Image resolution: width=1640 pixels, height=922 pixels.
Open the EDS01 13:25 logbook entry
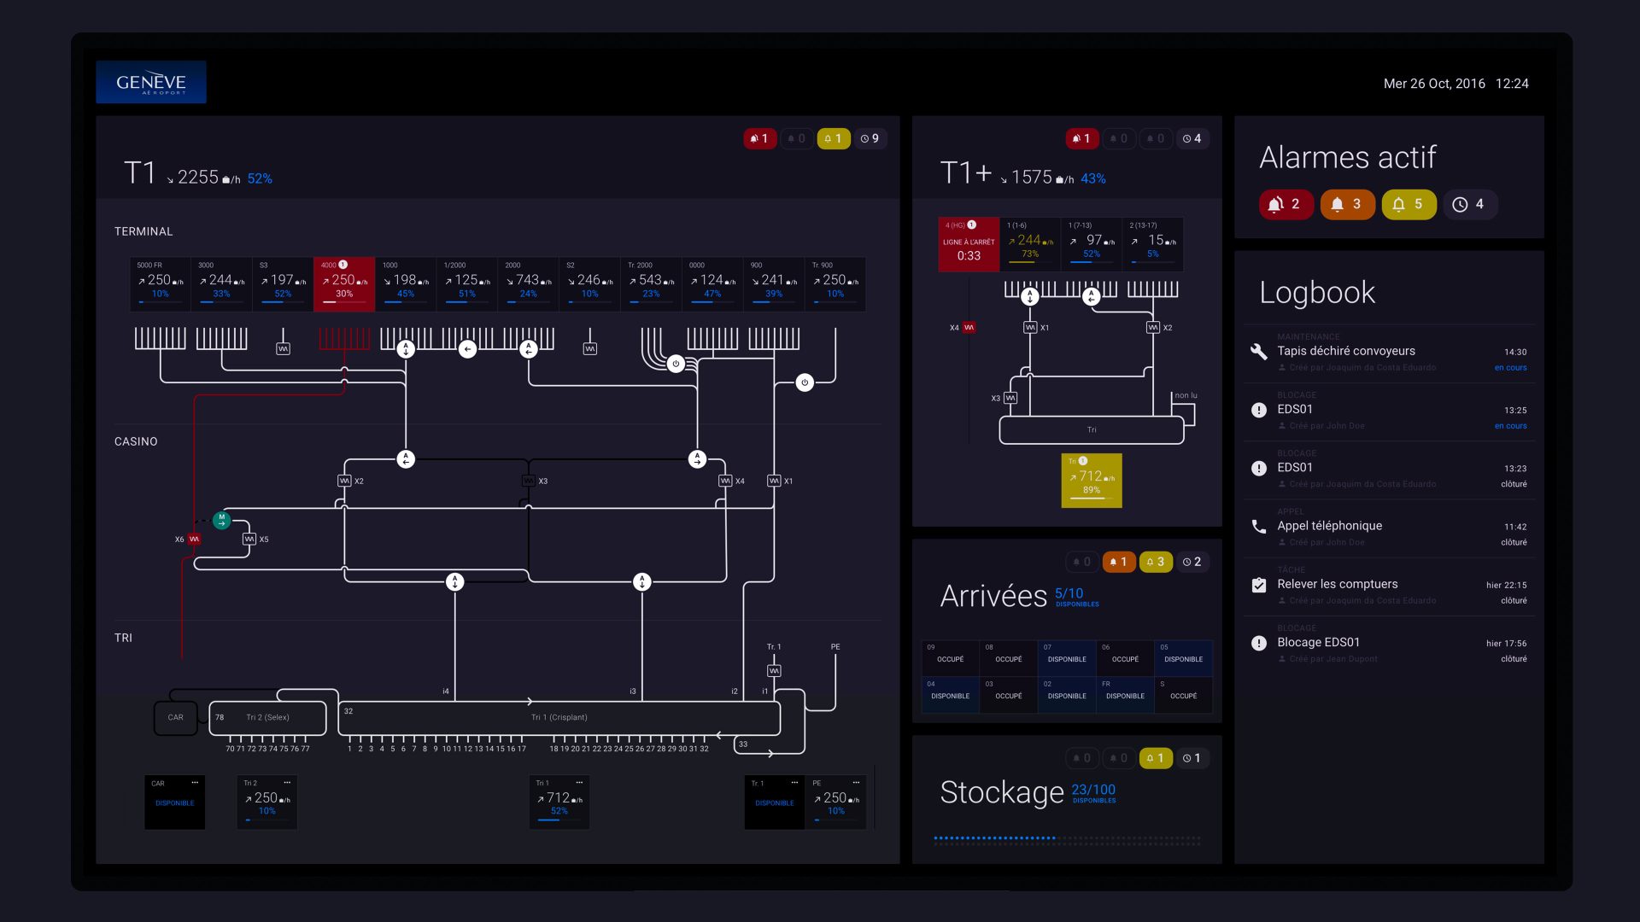[1390, 412]
